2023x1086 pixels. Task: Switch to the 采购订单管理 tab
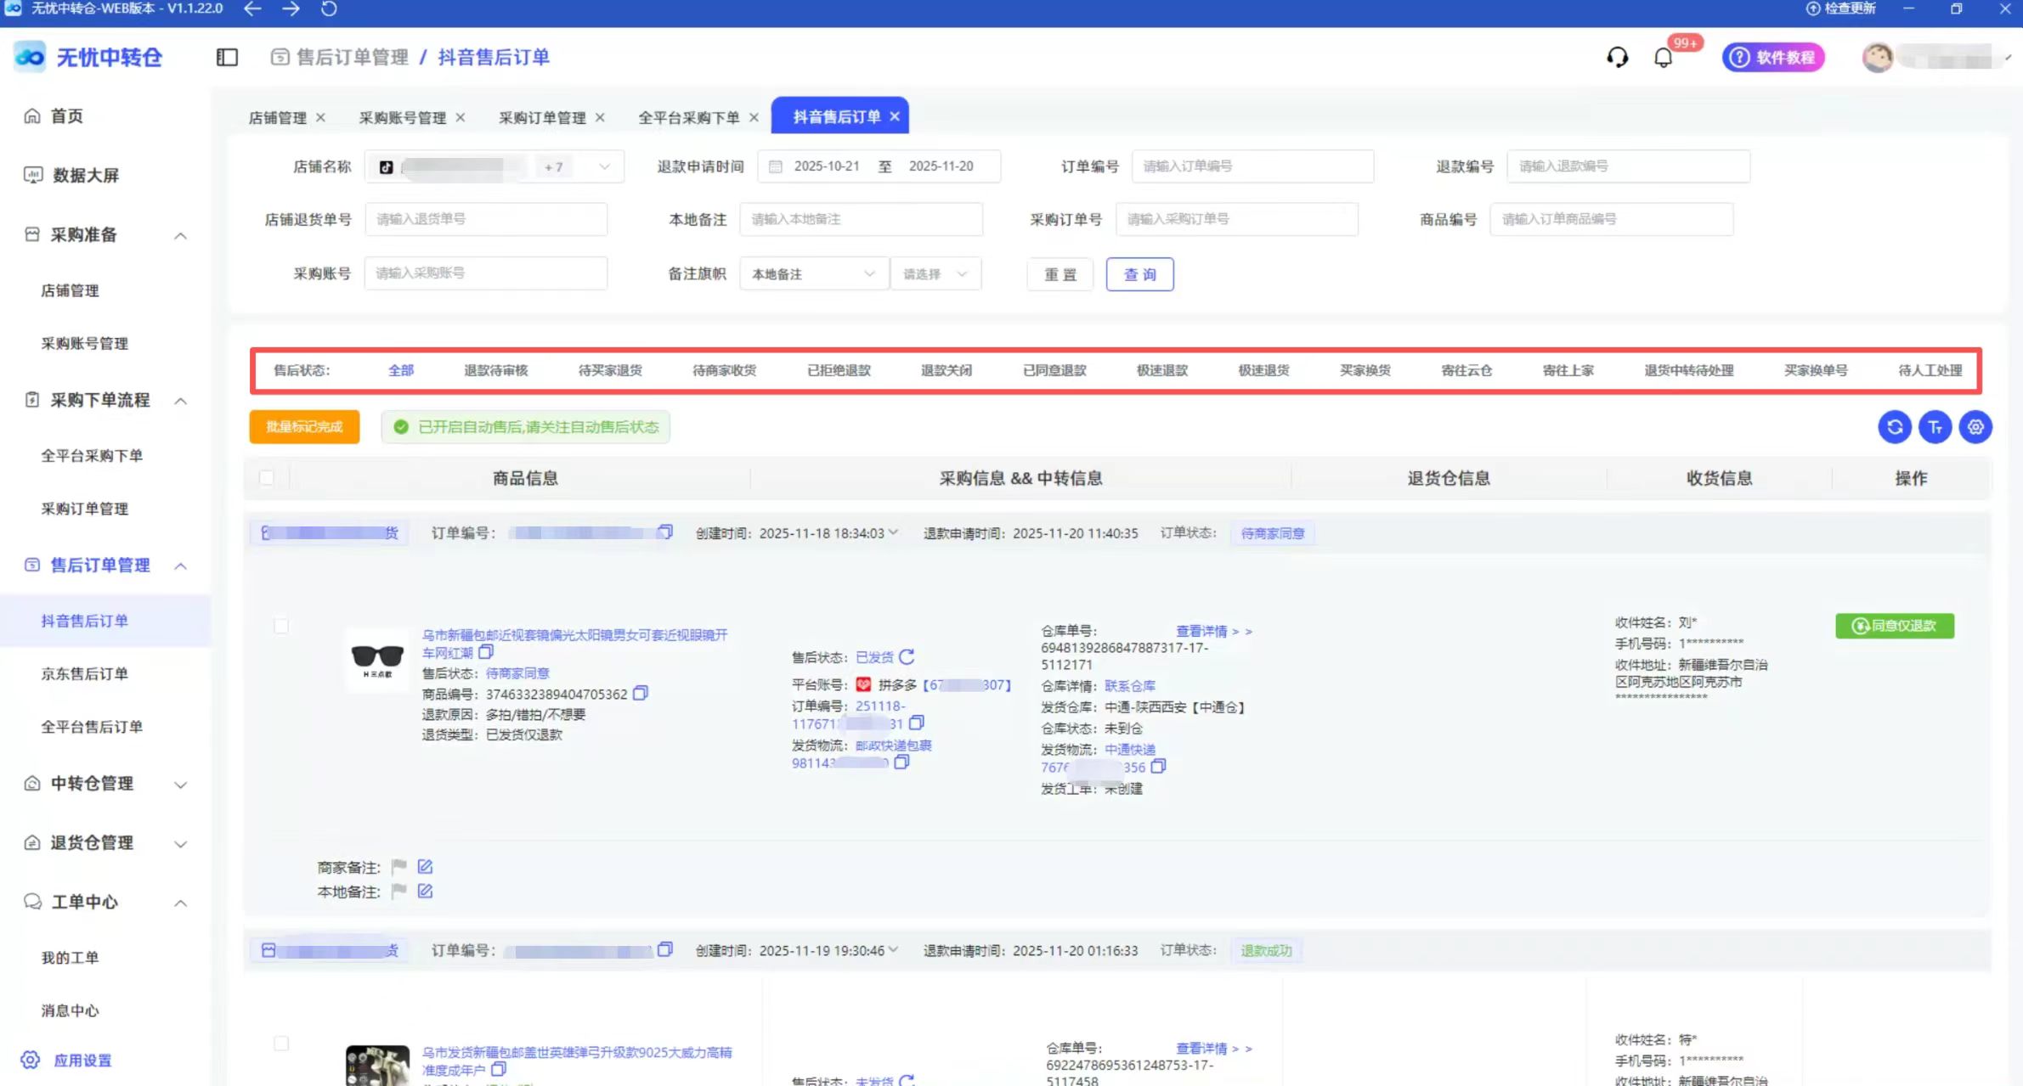tap(542, 117)
